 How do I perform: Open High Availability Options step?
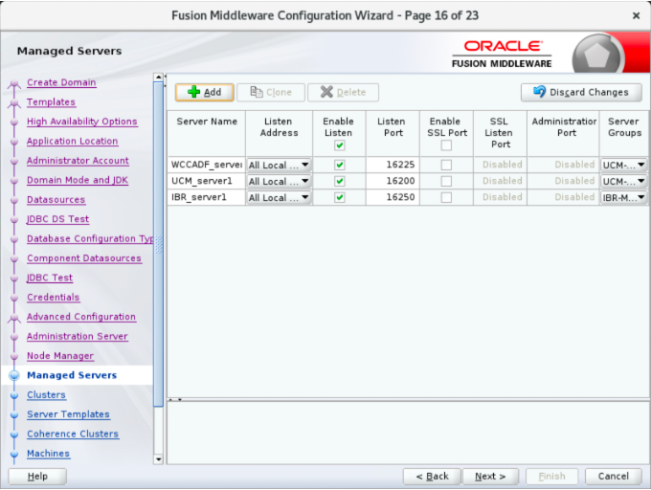click(x=81, y=122)
